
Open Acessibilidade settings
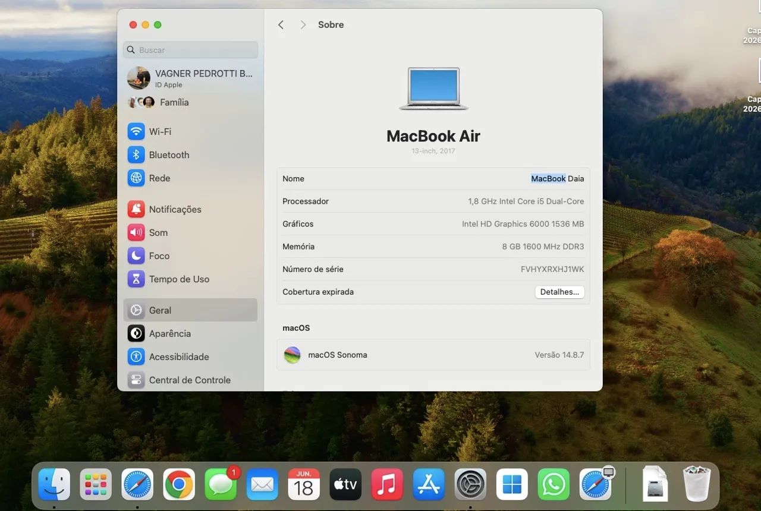point(190,357)
